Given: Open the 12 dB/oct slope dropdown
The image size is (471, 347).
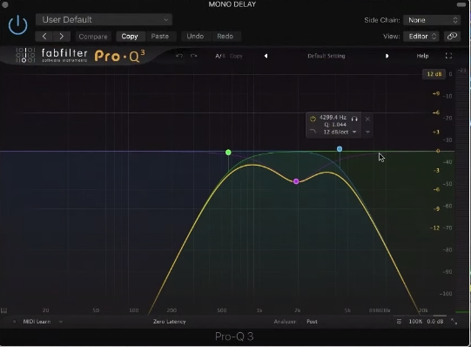Looking at the screenshot, I should [x=340, y=132].
